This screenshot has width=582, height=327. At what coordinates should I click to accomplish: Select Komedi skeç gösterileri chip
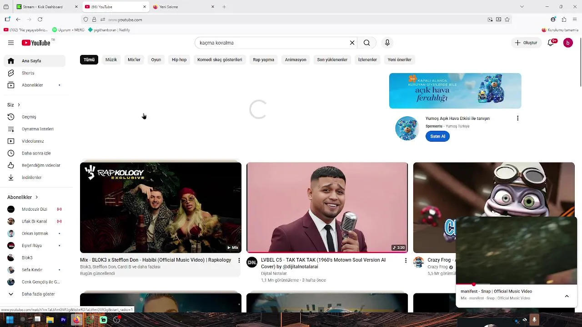coord(220,59)
